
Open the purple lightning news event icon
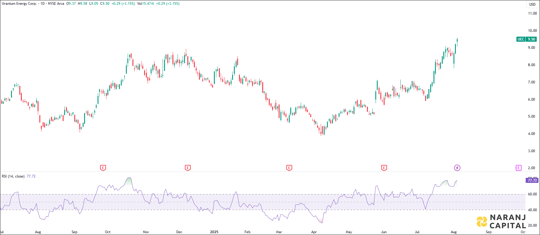tap(457, 168)
